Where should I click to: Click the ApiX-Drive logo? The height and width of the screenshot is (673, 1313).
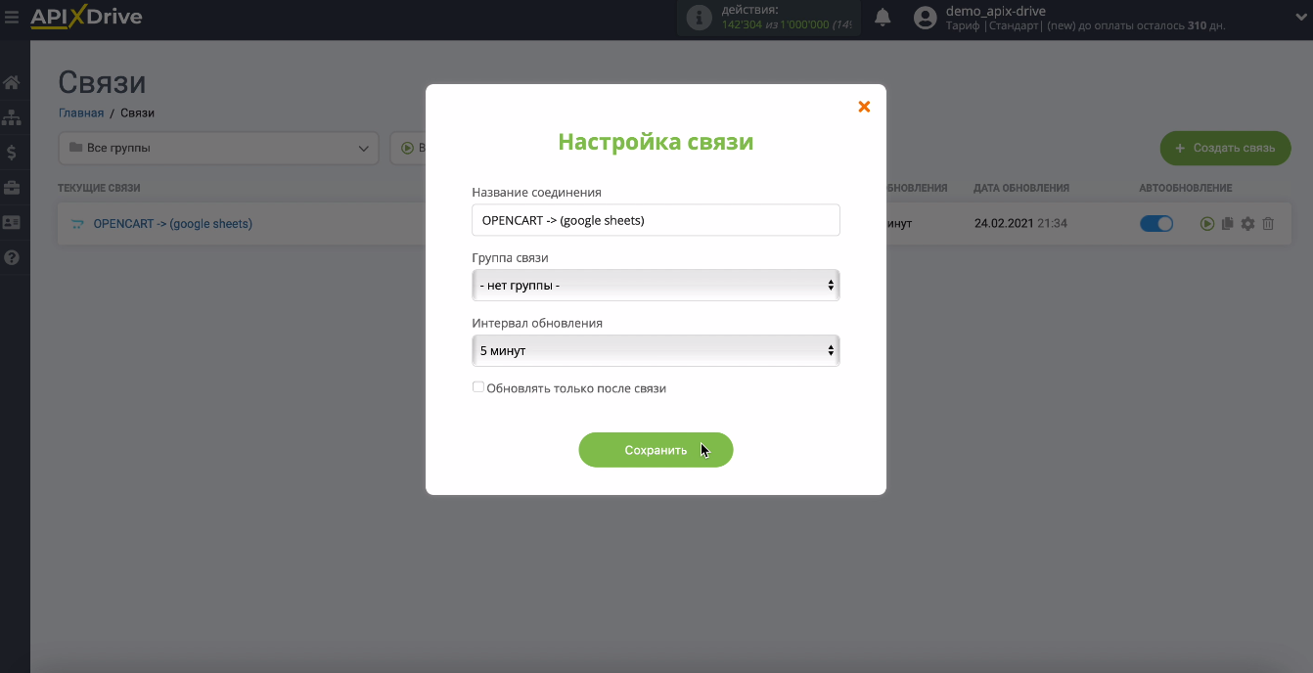86,17
